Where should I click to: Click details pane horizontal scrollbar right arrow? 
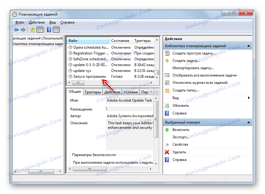point(151,169)
